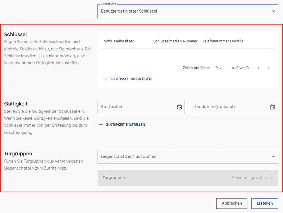Viewport: 283px width, 213px height.
Task: Click the Gültigkeit section heading
Action: tap(16, 104)
